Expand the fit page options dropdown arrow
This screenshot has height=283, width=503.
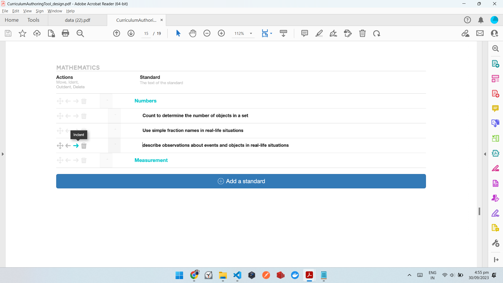point(271,33)
